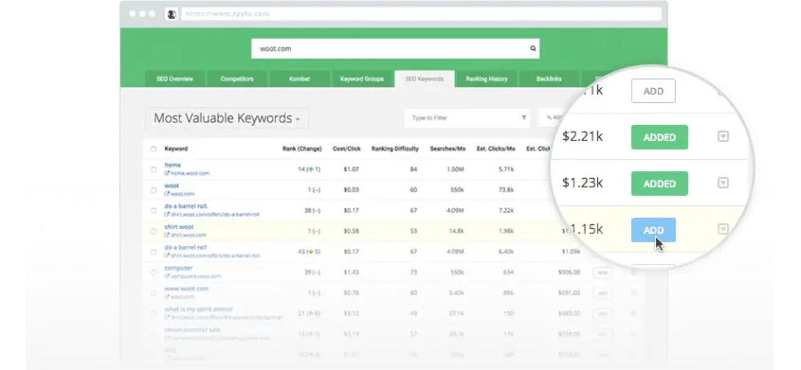Sort by the Searches/Mo column header
801x370 pixels.
[448, 149]
